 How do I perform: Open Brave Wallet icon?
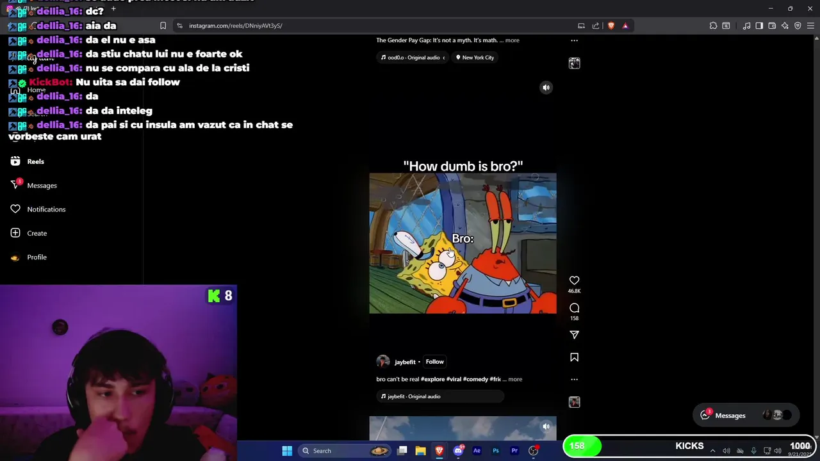pyautogui.click(x=772, y=26)
